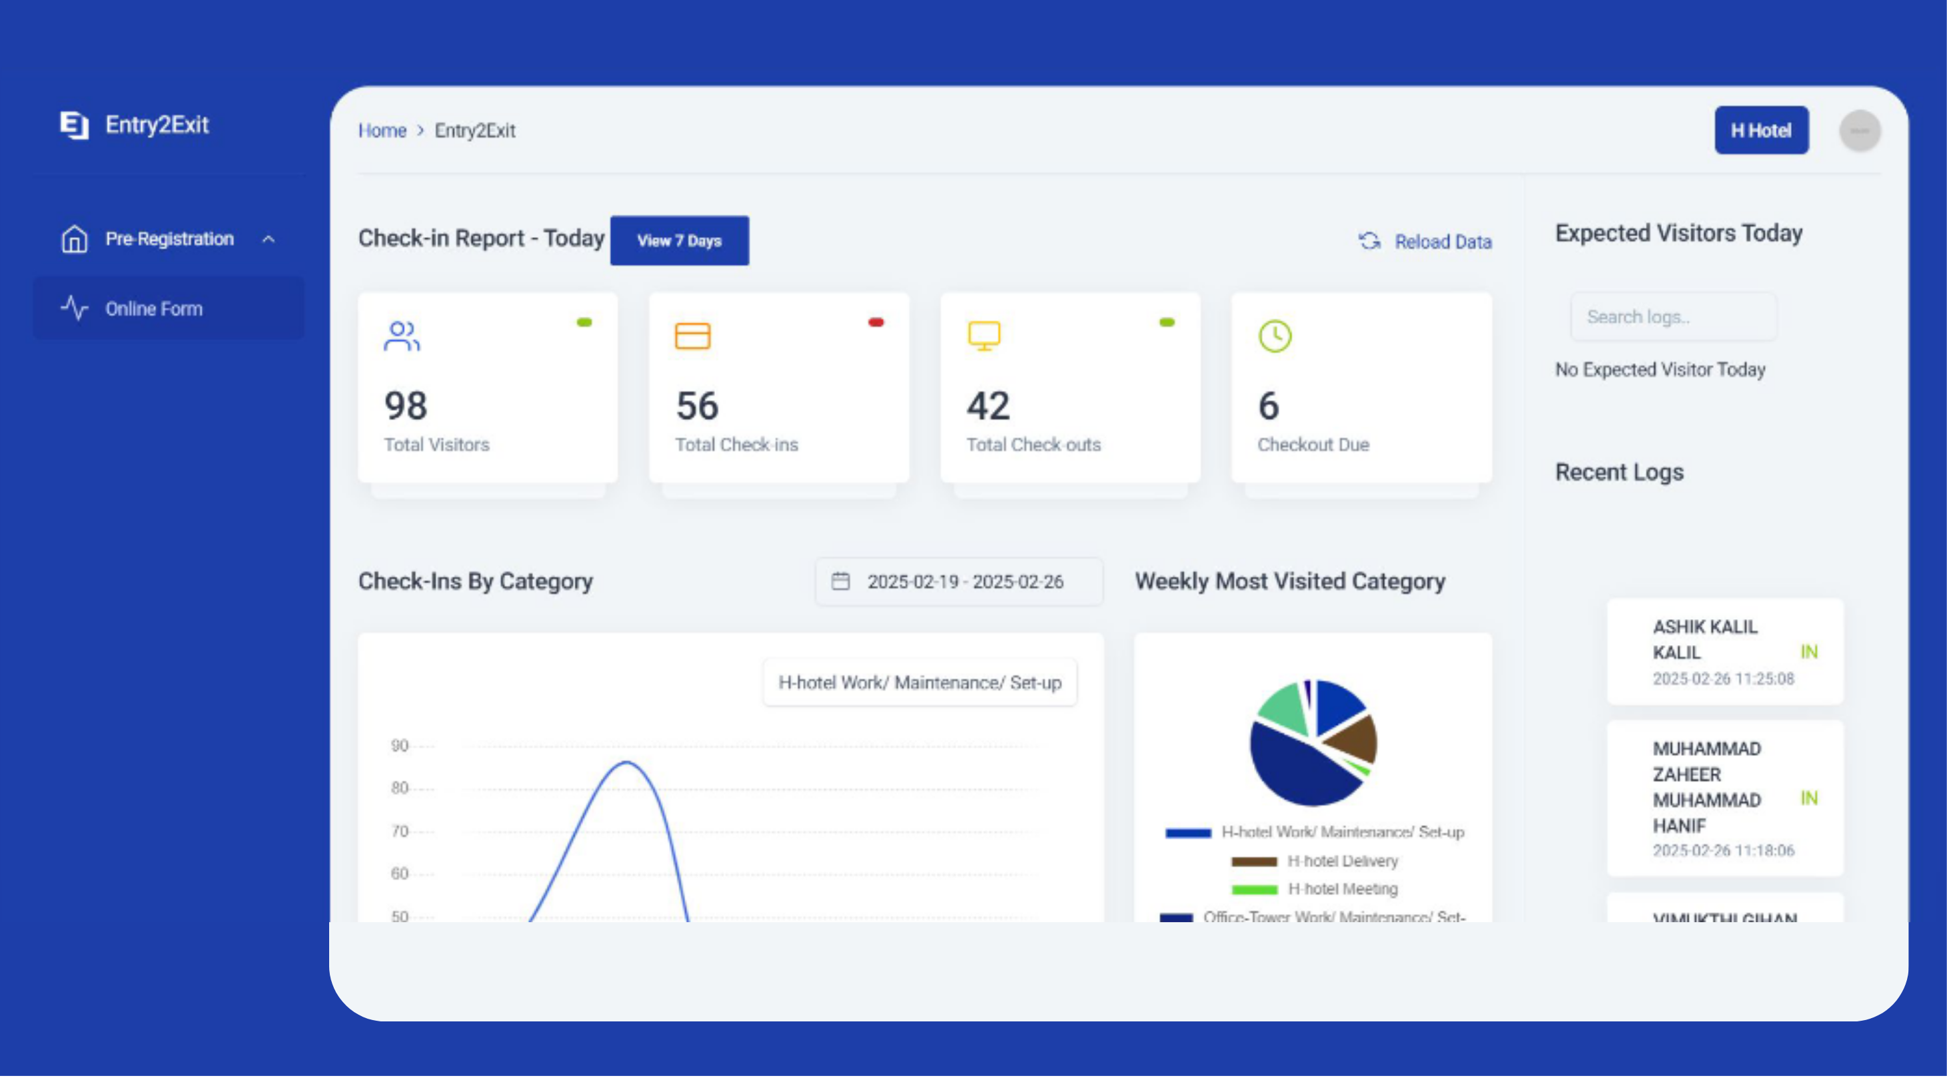Go to Home breadcrumb link
Screen dimensions: 1947x1078
point(382,131)
